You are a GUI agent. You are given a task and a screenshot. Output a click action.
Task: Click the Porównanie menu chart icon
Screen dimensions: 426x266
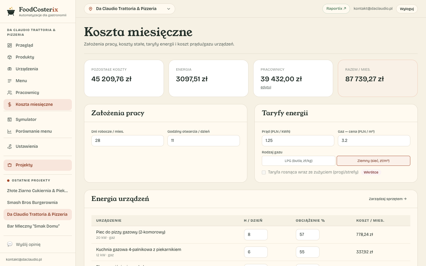click(x=9, y=131)
